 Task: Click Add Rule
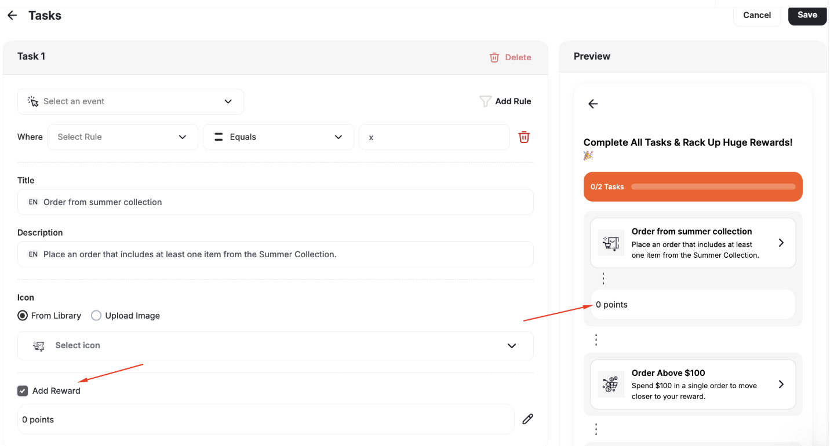(x=505, y=101)
